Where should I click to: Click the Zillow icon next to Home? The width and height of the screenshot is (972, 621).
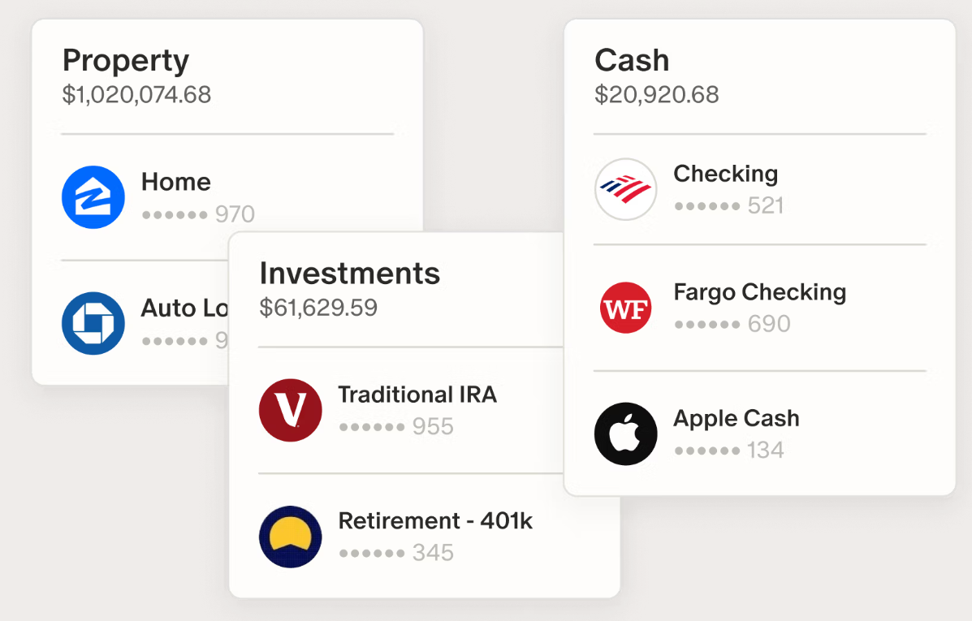point(93,197)
